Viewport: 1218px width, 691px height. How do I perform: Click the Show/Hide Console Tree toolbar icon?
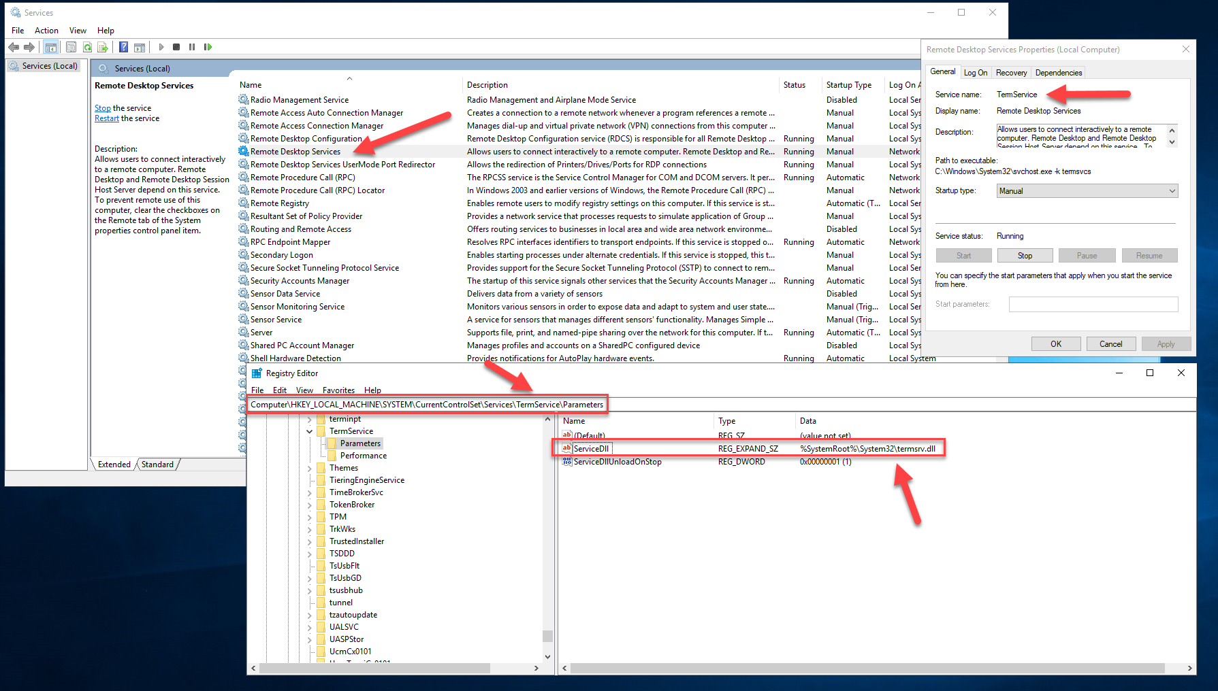tap(50, 47)
